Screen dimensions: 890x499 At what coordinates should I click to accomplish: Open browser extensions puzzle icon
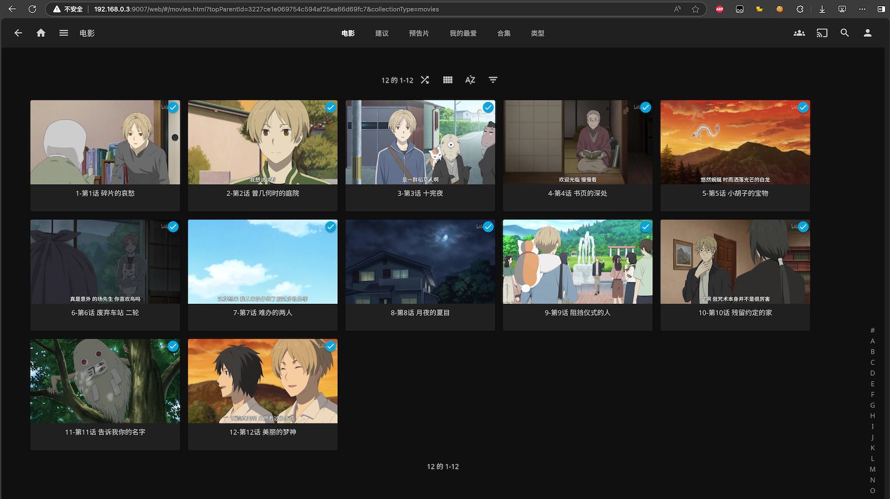pos(800,9)
